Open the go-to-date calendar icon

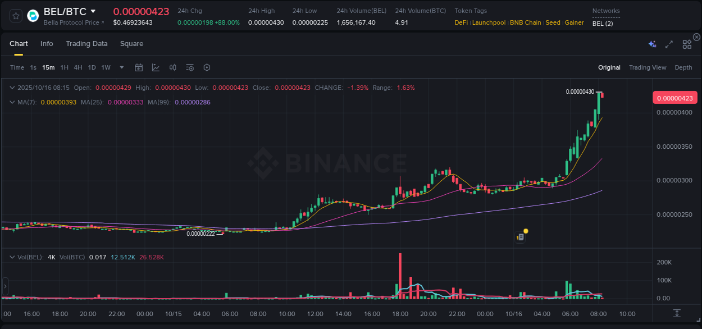139,67
